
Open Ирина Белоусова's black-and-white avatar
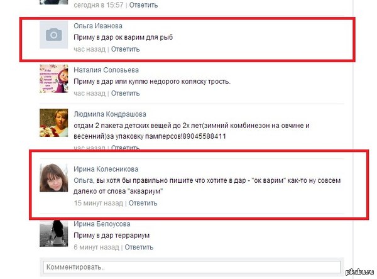click(x=53, y=233)
